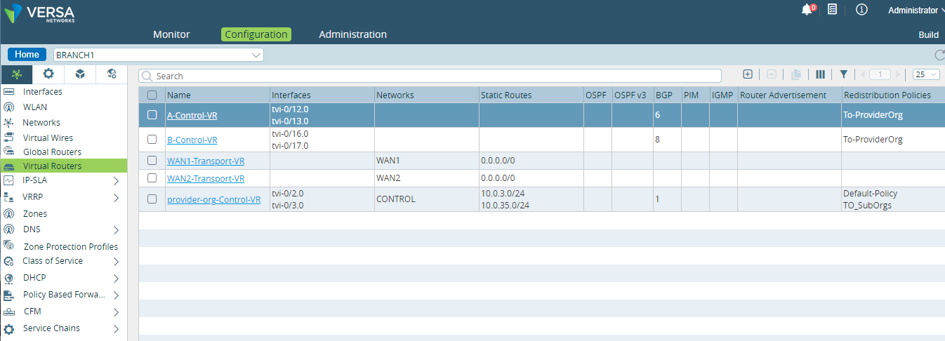Open the BRANCH1 device dropdown

[x=159, y=55]
